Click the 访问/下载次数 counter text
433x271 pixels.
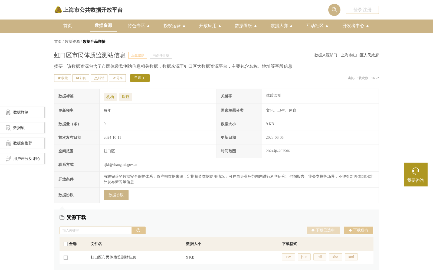(x=363, y=78)
